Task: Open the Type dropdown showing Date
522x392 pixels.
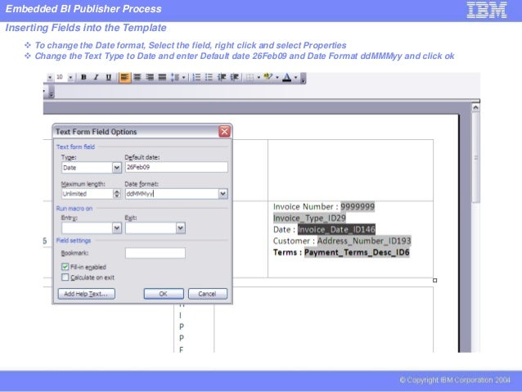Action: pos(117,167)
